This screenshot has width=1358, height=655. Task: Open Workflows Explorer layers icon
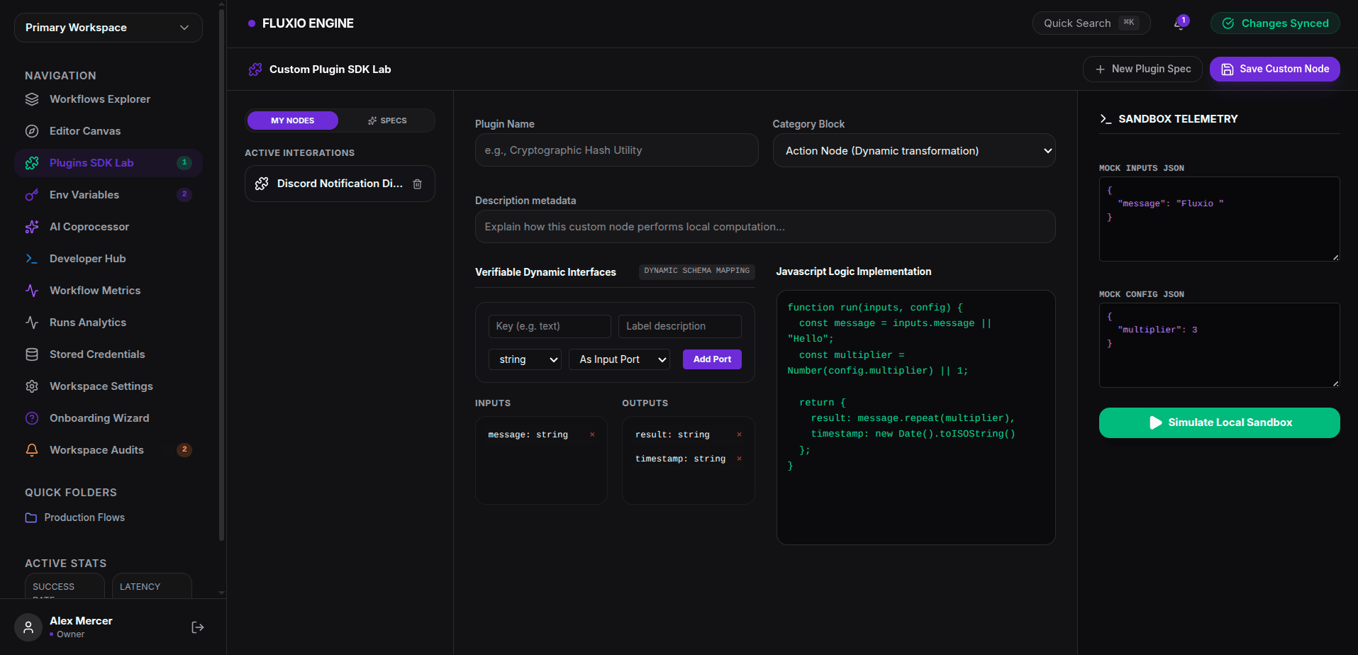click(x=32, y=99)
